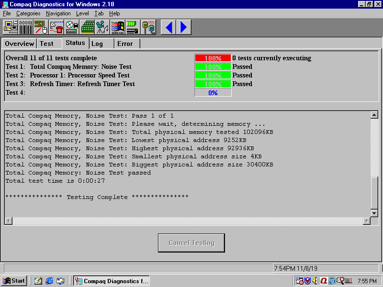Click the red overall 100% progress bar
The image size is (383, 287).
click(x=213, y=58)
